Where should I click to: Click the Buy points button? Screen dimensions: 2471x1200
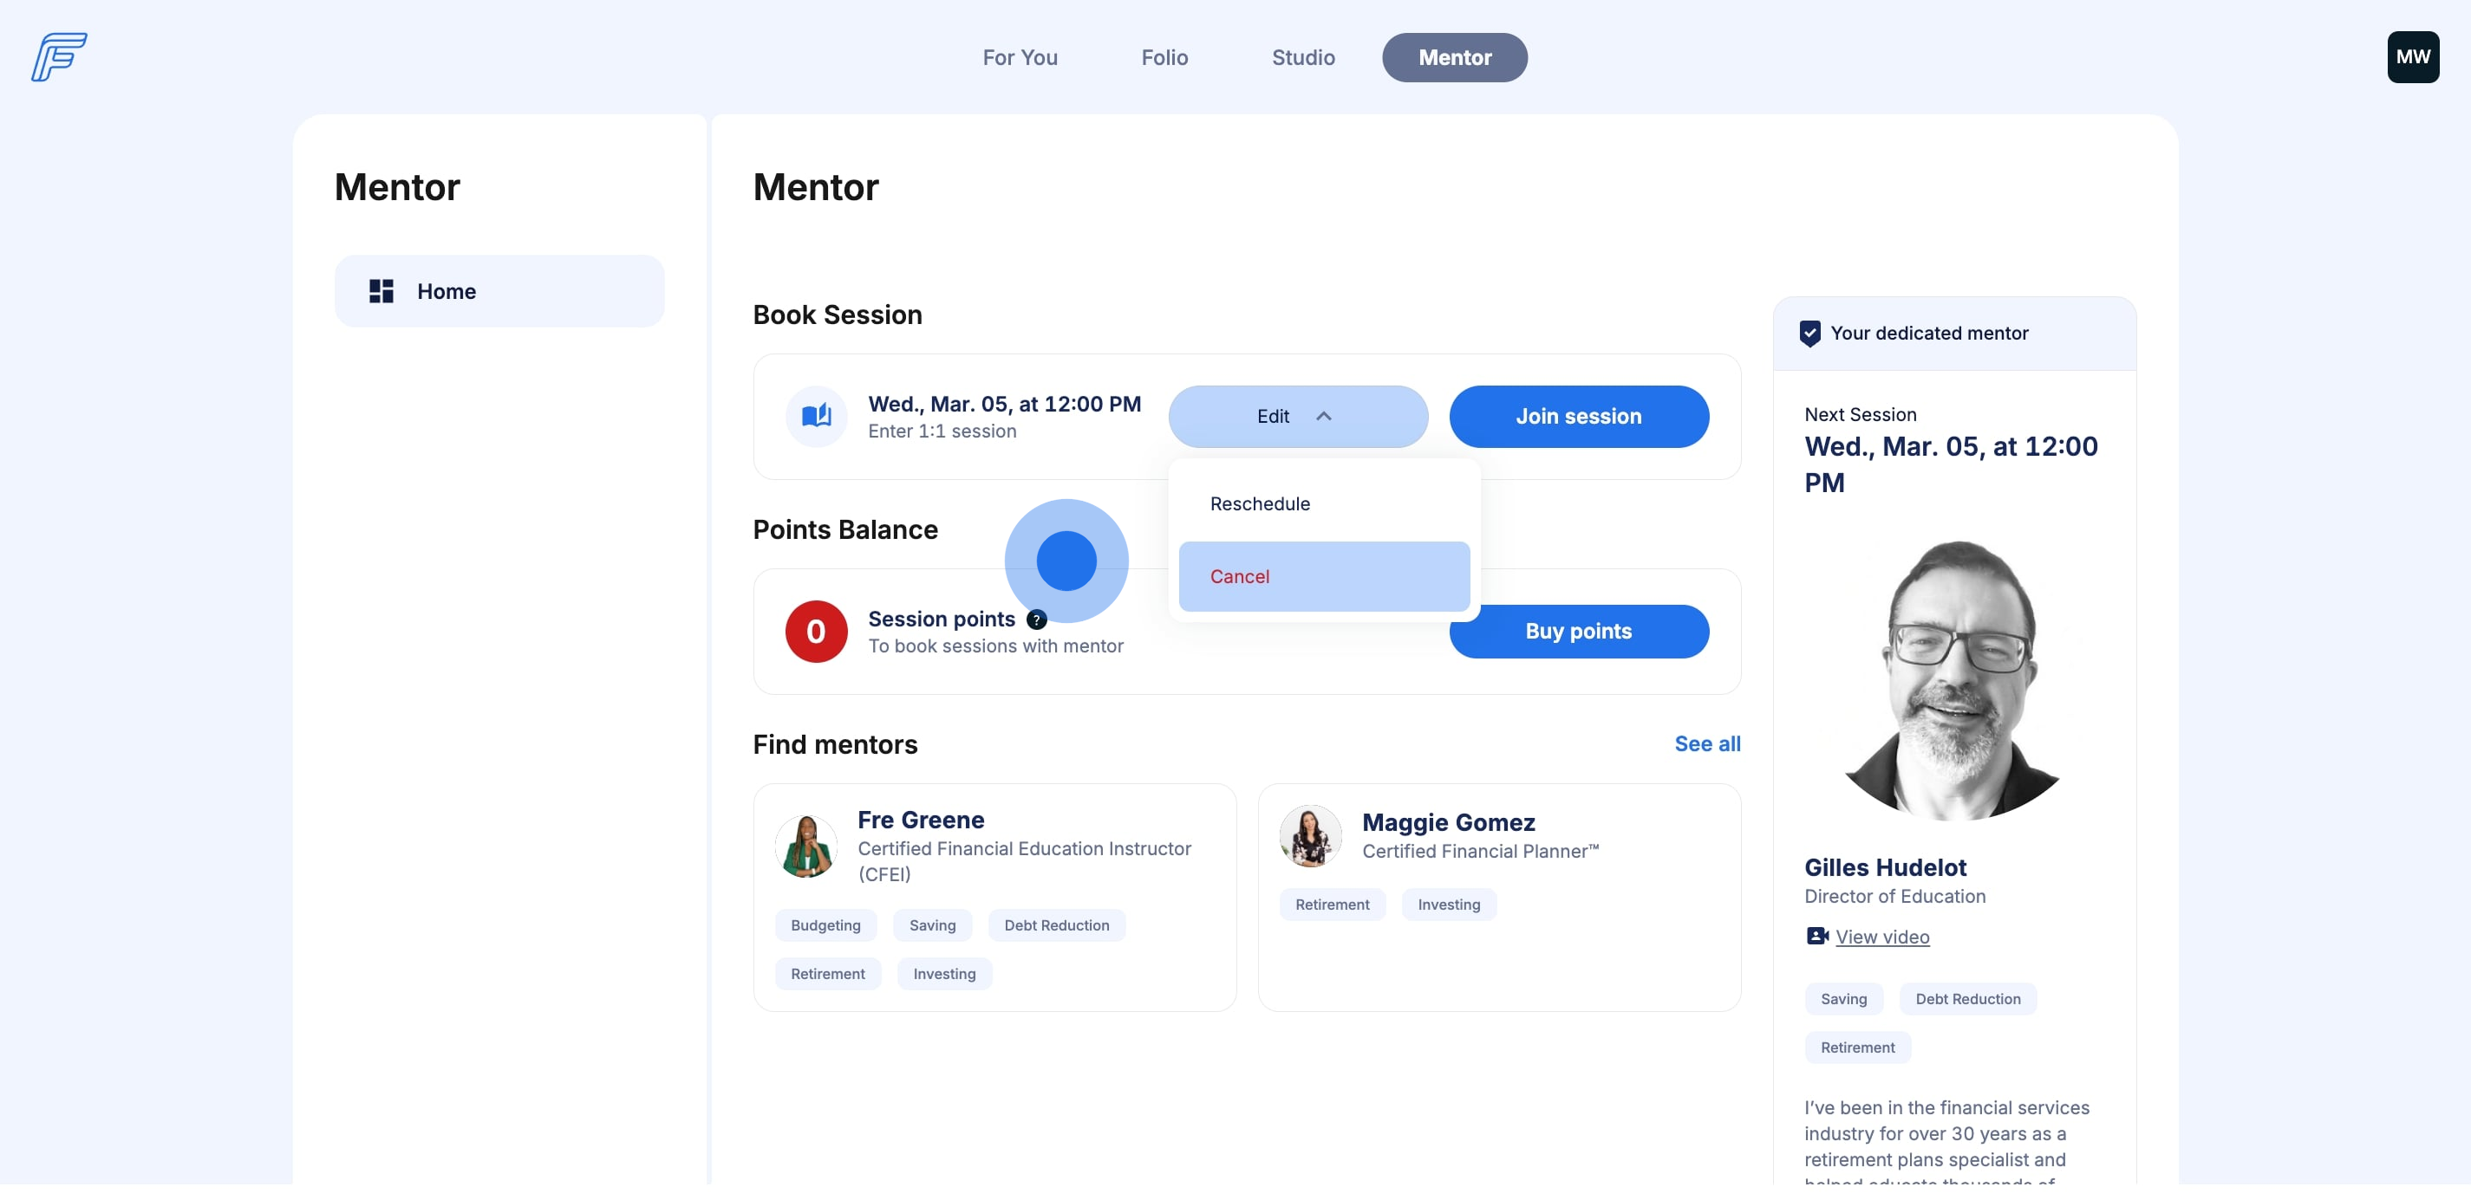click(1578, 632)
